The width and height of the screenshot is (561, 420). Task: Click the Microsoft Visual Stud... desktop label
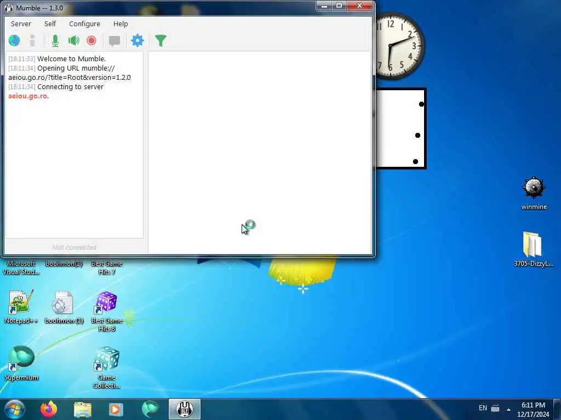tap(21, 268)
